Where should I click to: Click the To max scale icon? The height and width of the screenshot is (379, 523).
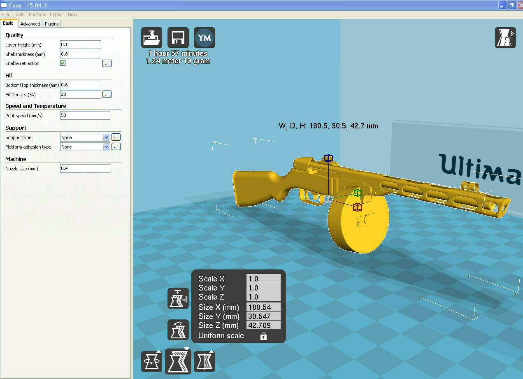[178, 298]
